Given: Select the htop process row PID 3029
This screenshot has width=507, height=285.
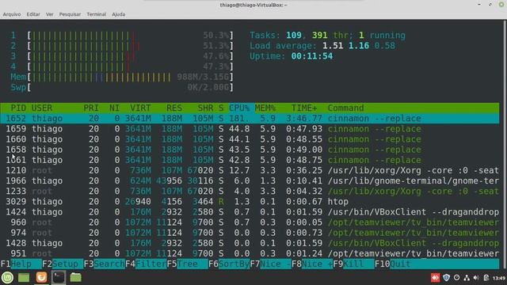Looking at the screenshot, I should (250, 202).
